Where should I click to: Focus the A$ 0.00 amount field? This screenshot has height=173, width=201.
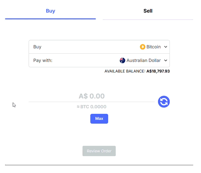coord(92,96)
